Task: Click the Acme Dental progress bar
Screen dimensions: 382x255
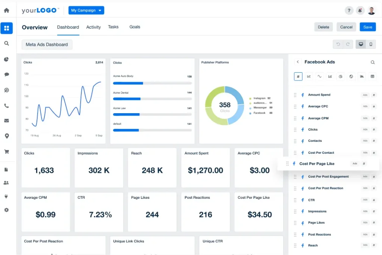Action: [152, 99]
